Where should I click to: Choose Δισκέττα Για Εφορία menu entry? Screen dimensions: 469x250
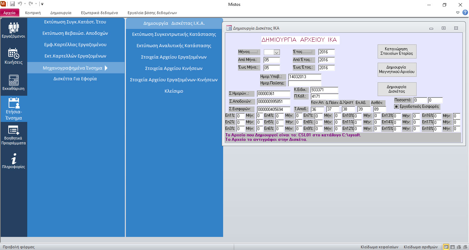coord(75,79)
